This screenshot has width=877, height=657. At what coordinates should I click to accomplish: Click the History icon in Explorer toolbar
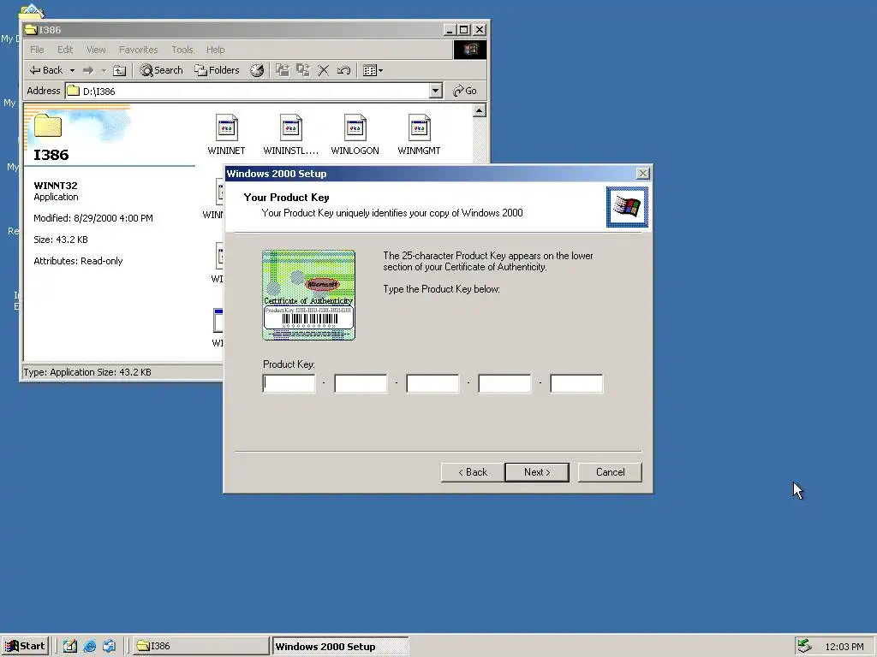click(257, 70)
